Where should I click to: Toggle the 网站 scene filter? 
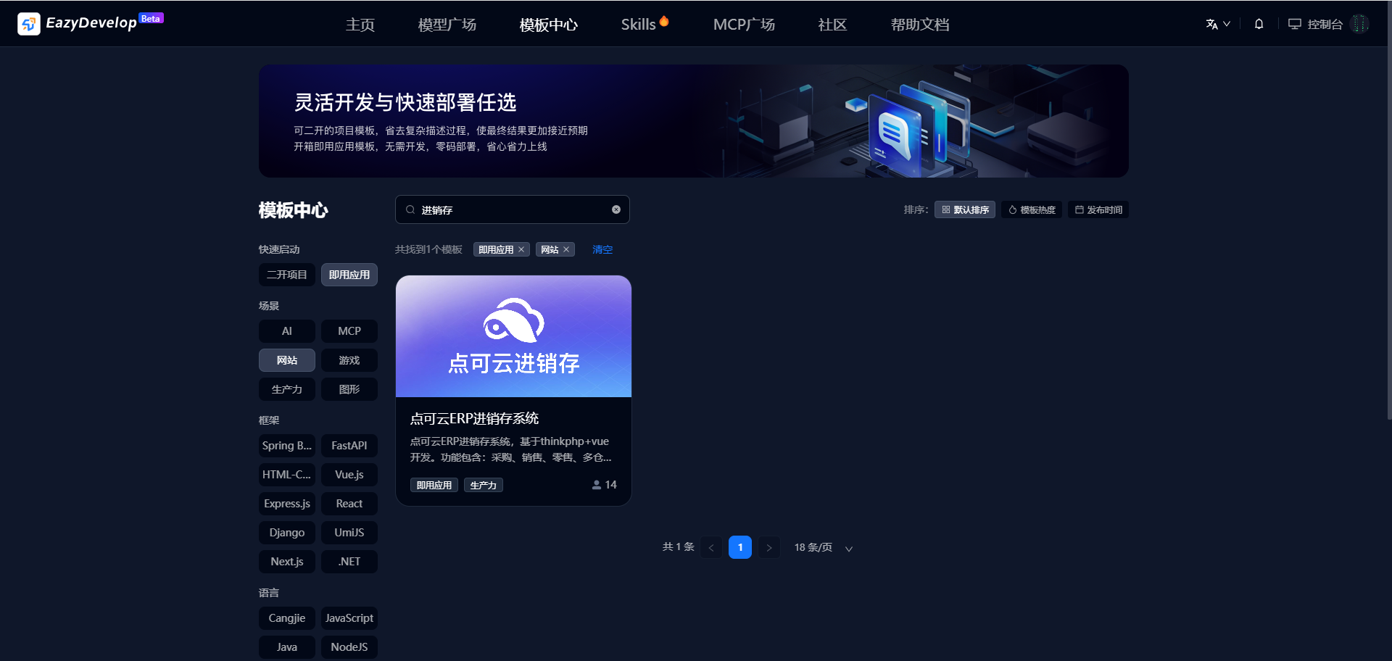[287, 360]
